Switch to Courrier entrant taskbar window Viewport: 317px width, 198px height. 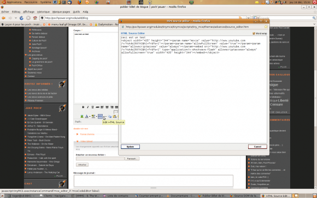click(x=149, y=196)
